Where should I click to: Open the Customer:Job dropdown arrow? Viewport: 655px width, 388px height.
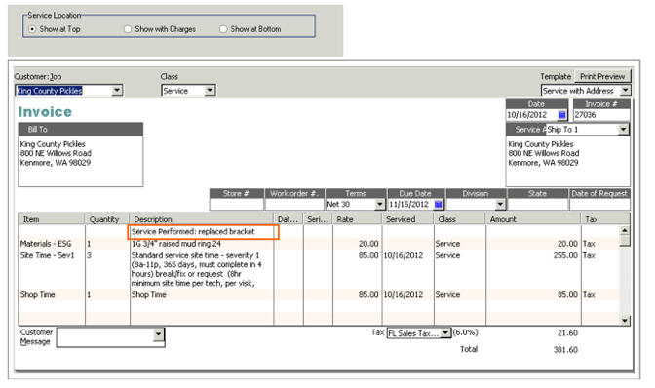(x=117, y=91)
